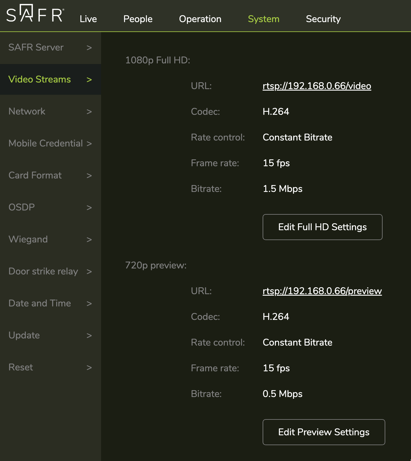Image resolution: width=411 pixels, height=461 pixels.
Task: Open the Security tab
Action: coord(323,19)
